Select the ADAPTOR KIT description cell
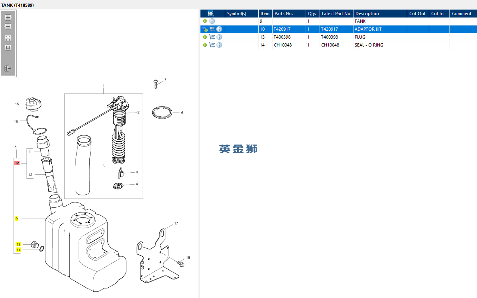Screen dimensions: 477x298 tap(380, 29)
